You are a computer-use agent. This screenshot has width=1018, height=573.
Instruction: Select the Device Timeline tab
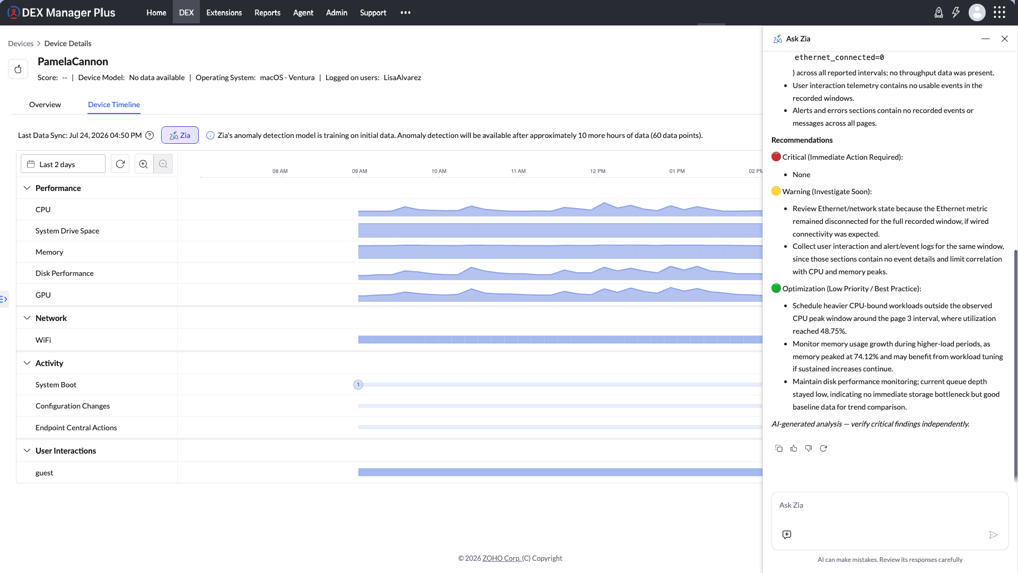click(114, 105)
